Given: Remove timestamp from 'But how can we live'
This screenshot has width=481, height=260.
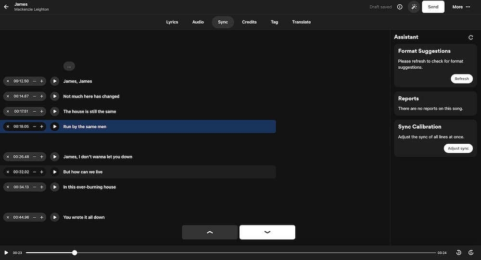Looking at the screenshot, I should [8, 172].
